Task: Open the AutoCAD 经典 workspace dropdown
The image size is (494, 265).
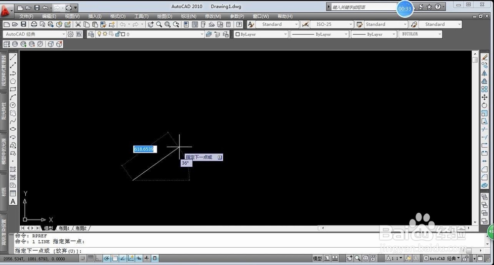Action: click(x=35, y=34)
